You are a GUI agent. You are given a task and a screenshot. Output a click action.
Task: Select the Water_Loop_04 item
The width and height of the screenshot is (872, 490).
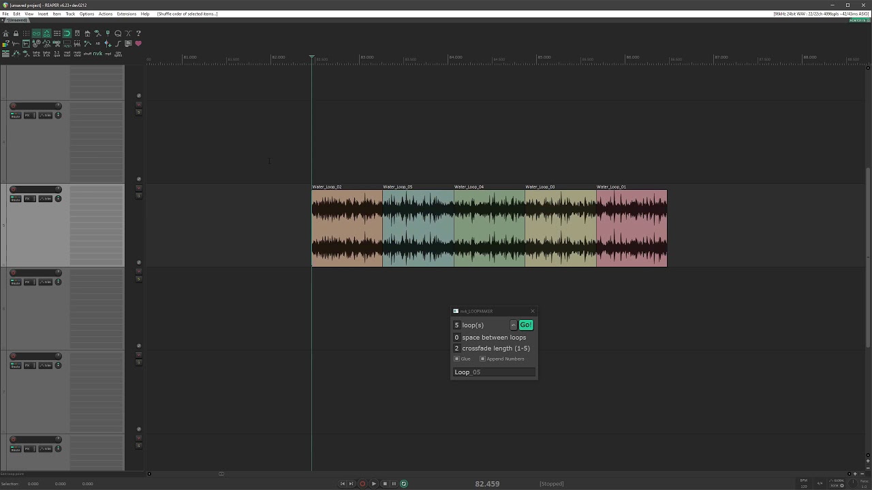pyautogui.click(x=489, y=228)
